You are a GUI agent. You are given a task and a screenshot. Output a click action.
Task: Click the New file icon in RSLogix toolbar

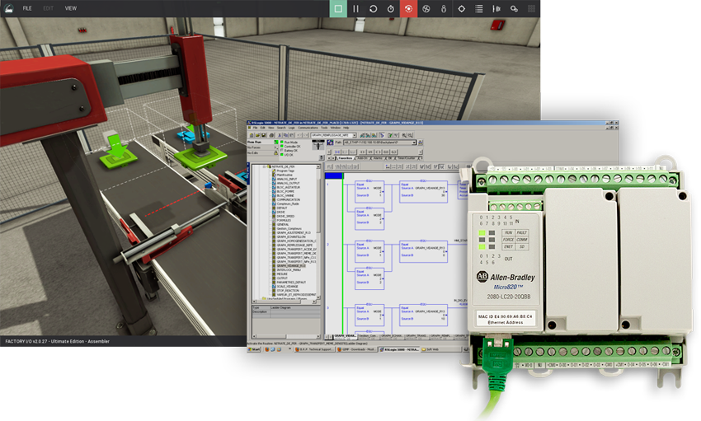252,135
